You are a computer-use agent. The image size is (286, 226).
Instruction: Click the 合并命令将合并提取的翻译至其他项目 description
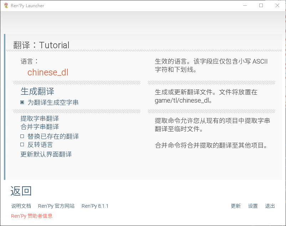coord(211,146)
